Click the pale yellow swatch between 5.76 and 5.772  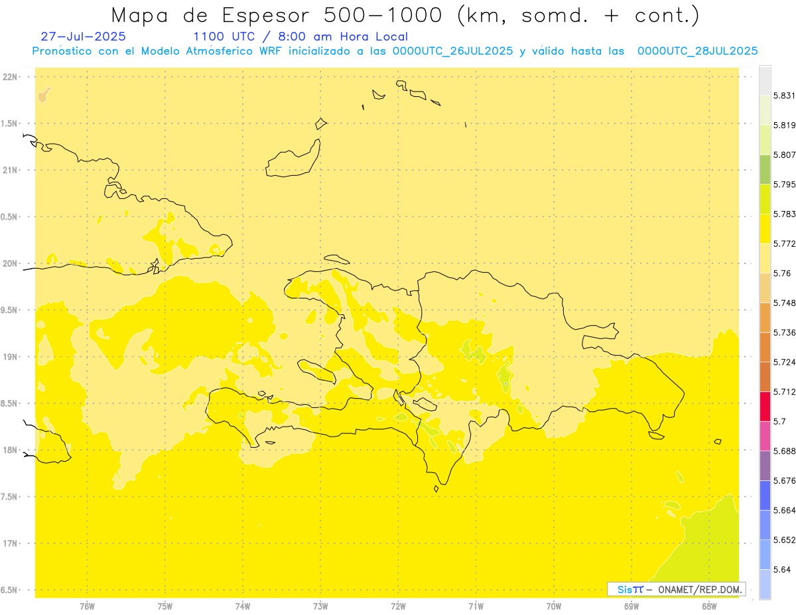click(x=765, y=258)
